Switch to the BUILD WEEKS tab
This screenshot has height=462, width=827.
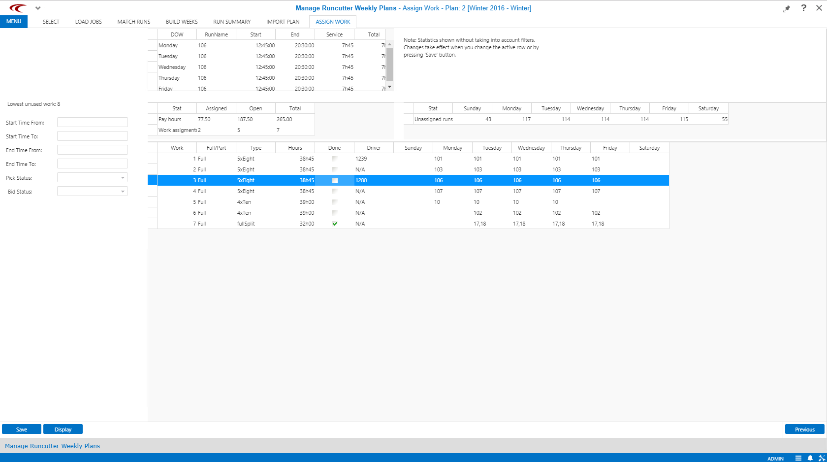tap(182, 22)
